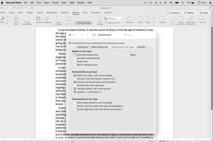Open the Language tool

pyautogui.click(x=47, y=20)
